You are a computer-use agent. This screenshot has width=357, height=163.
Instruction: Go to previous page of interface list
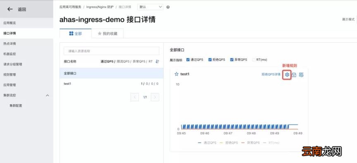point(135,97)
